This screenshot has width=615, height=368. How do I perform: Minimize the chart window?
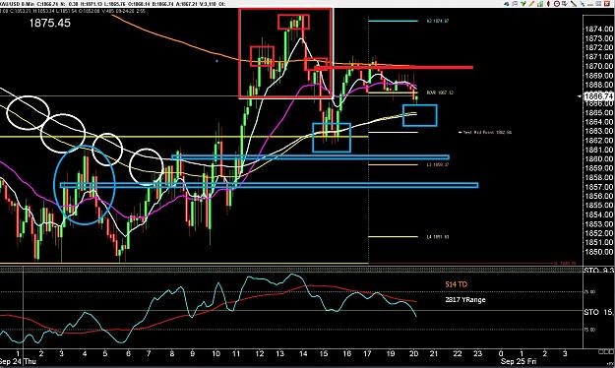tap(590, 4)
